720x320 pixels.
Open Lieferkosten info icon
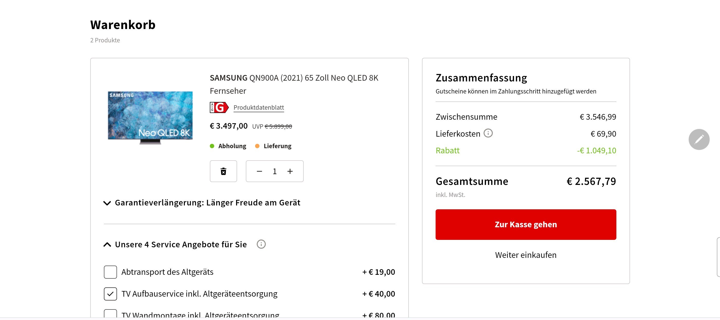pyautogui.click(x=488, y=133)
